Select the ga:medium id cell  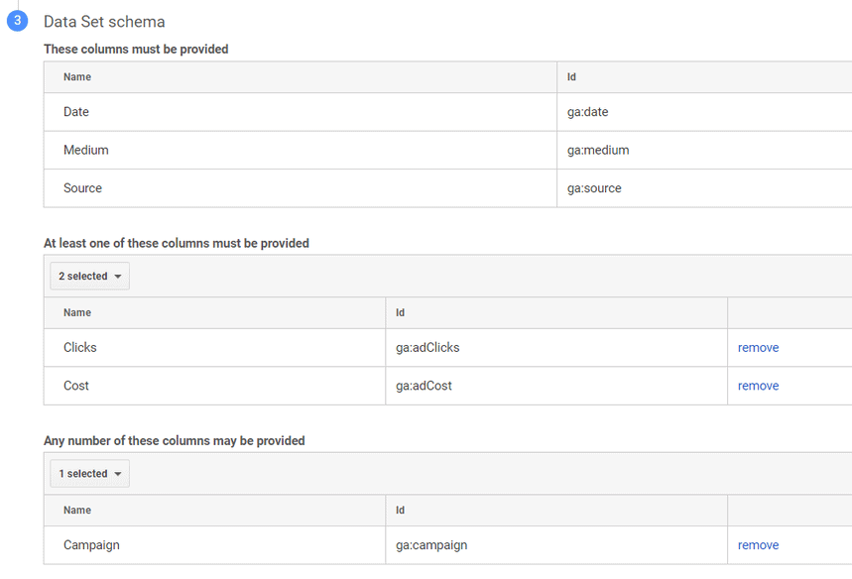[597, 150]
